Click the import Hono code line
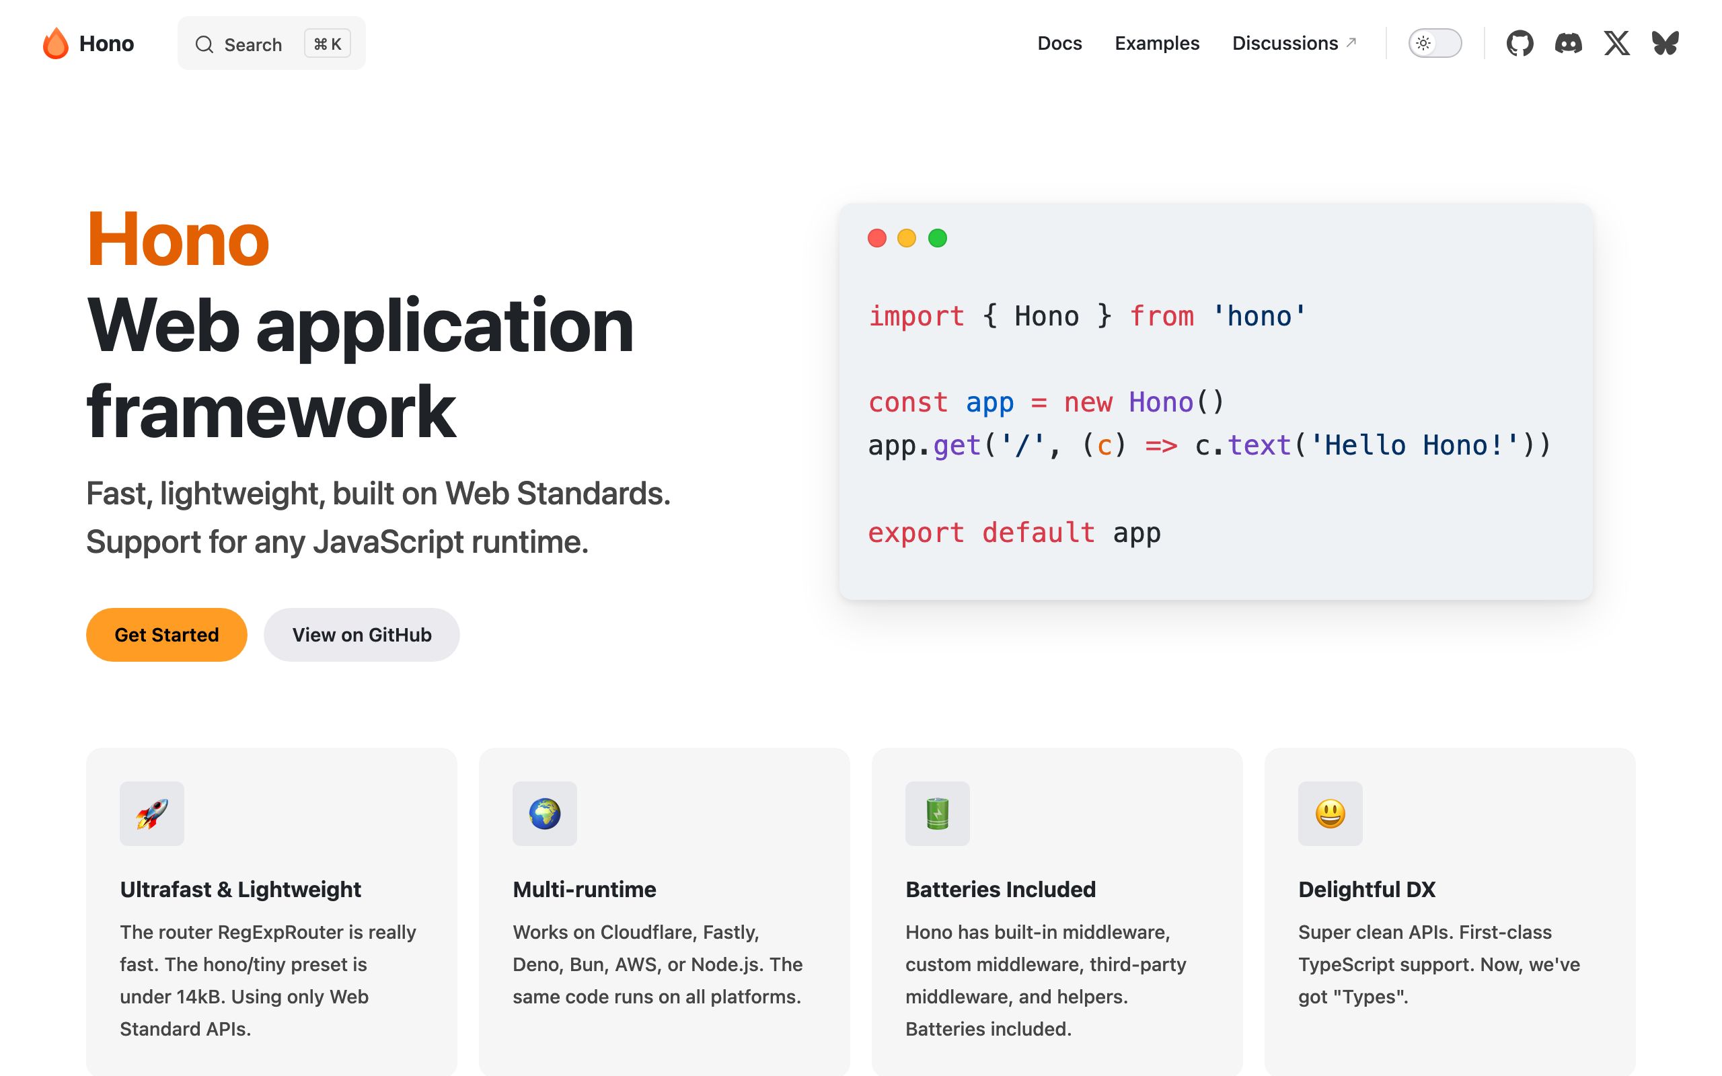 [x=1087, y=316]
